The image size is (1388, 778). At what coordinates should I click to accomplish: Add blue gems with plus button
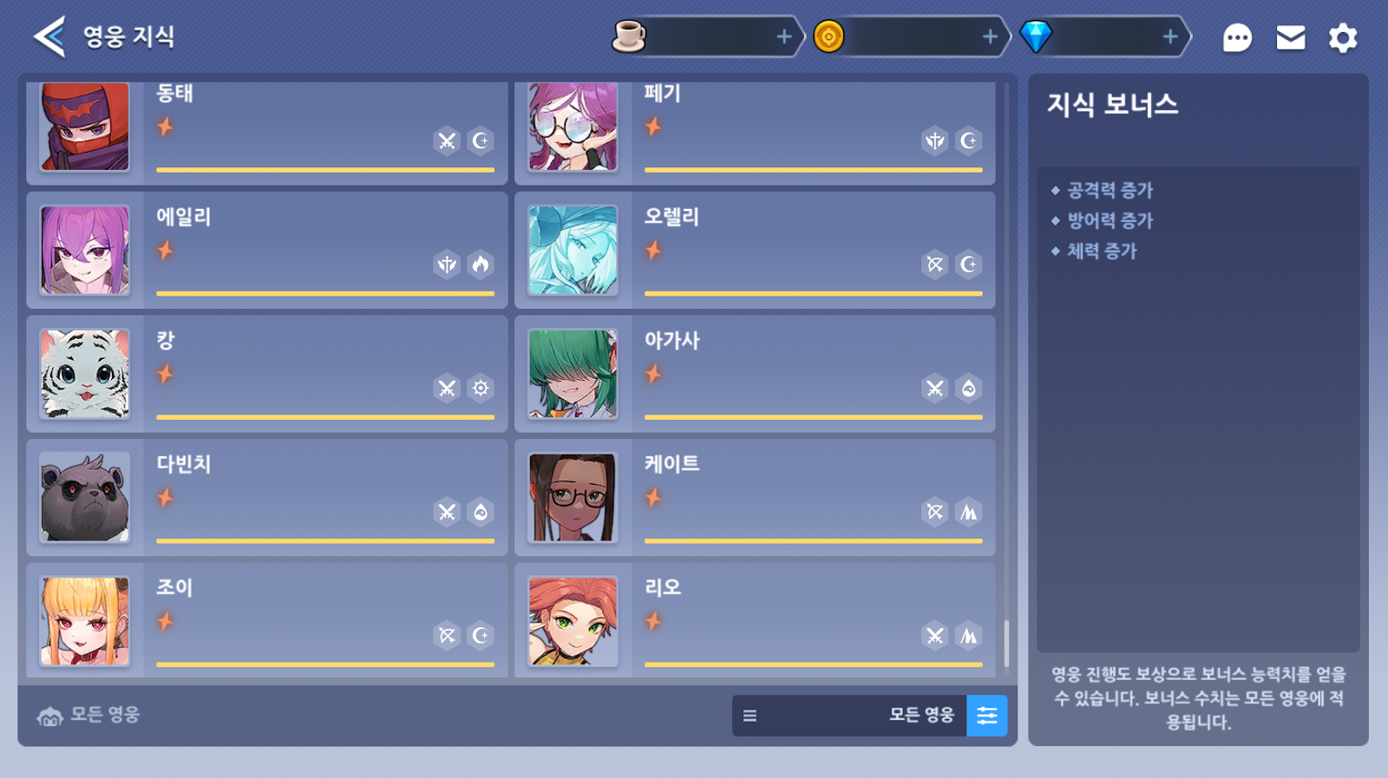pyautogui.click(x=1170, y=36)
